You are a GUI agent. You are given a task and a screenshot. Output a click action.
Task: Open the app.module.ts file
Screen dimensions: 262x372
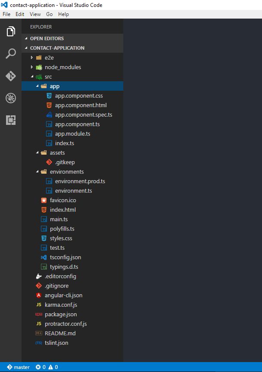click(x=72, y=134)
